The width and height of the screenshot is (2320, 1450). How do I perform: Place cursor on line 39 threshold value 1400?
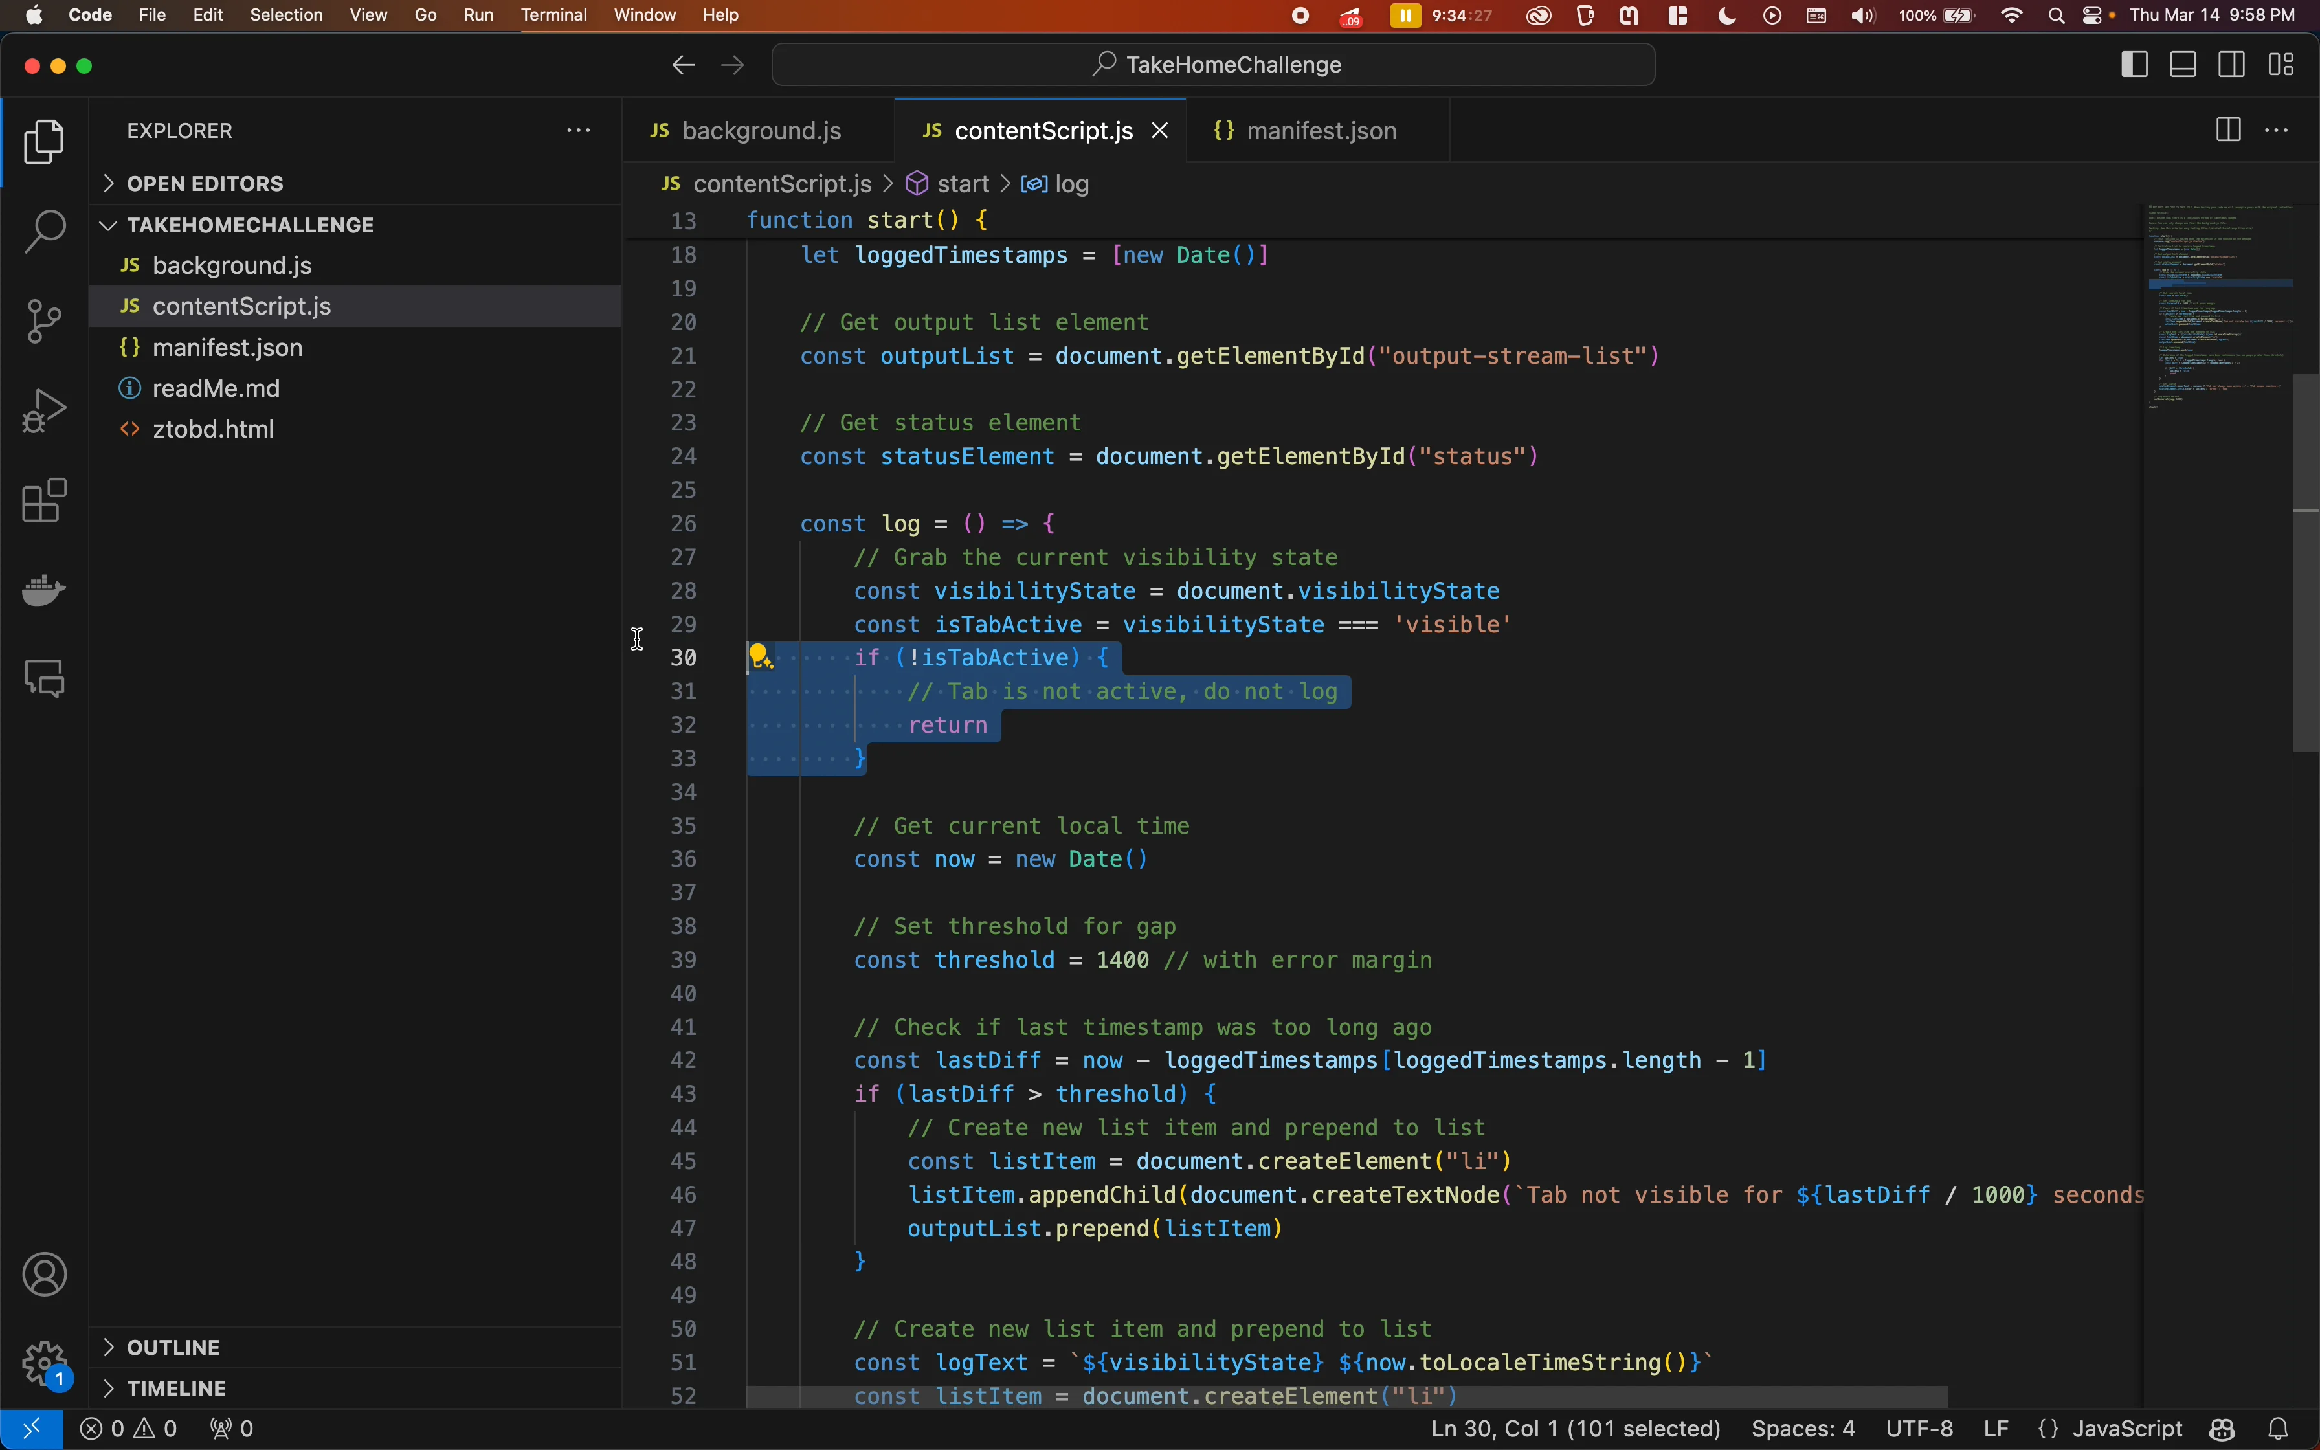[1122, 960]
